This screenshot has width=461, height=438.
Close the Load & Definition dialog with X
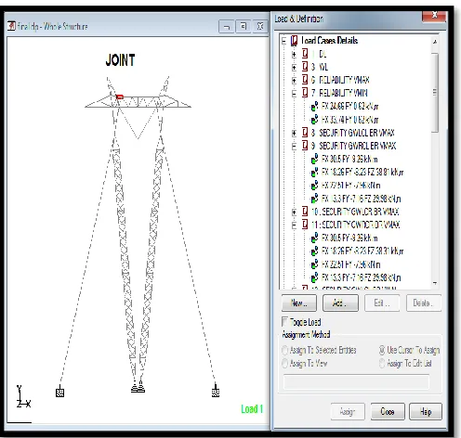pyautogui.click(x=434, y=16)
